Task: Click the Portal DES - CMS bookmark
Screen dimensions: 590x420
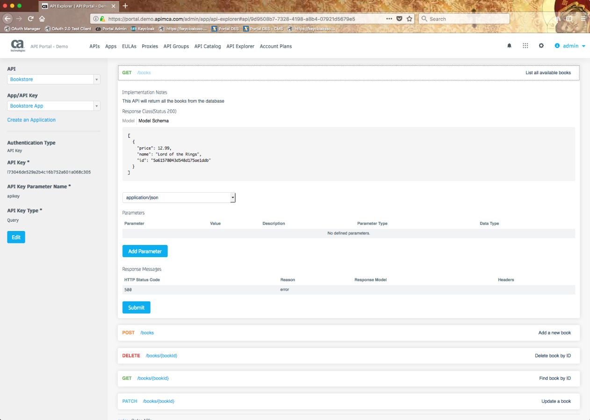Action: (263, 28)
